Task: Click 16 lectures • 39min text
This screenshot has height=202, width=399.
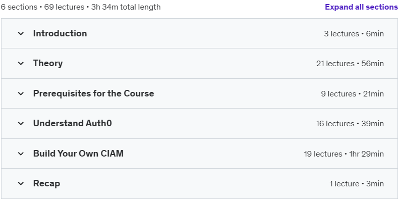Action: 350,124
